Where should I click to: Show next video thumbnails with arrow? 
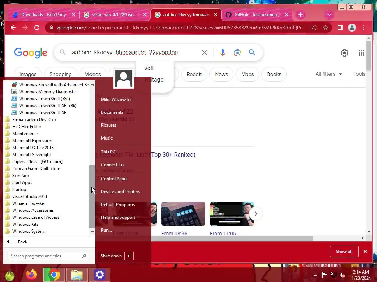tap(256, 214)
